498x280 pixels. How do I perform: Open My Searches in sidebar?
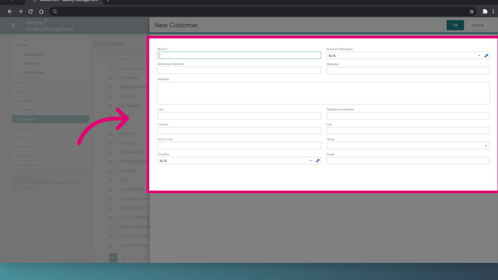[33, 73]
